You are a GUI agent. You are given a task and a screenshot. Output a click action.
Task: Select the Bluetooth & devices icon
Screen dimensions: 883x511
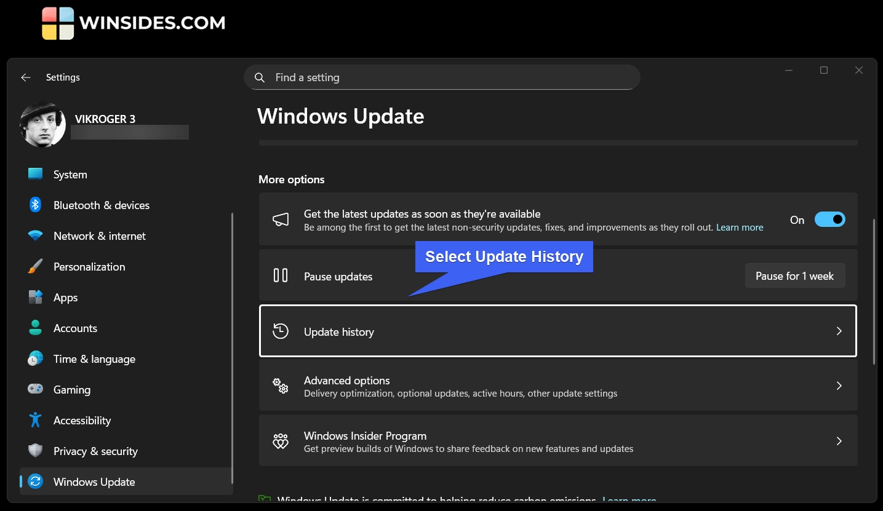pyautogui.click(x=35, y=205)
